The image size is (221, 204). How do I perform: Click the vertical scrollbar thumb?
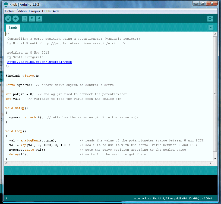click(215, 94)
